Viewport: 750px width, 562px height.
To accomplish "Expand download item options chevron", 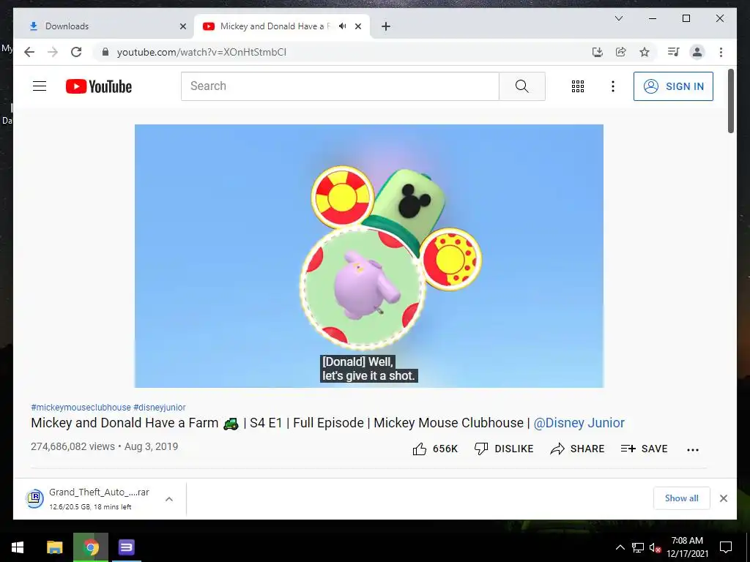I will click(169, 499).
